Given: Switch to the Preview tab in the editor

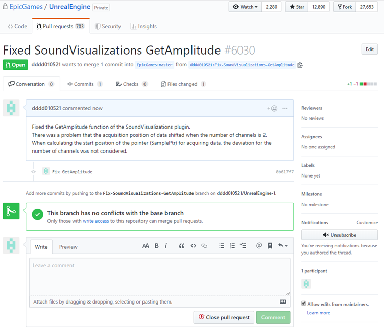Looking at the screenshot, I should point(68,247).
